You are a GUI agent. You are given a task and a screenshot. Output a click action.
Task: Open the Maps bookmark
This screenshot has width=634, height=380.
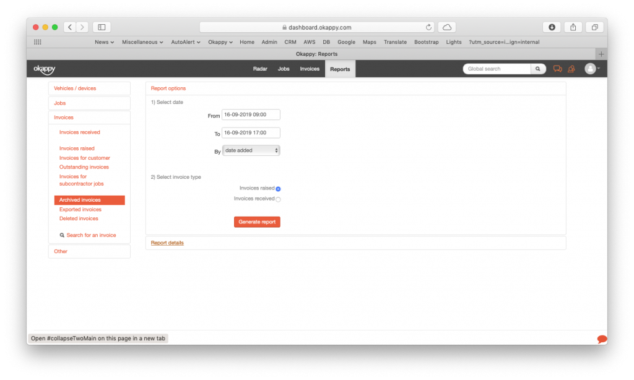click(370, 42)
